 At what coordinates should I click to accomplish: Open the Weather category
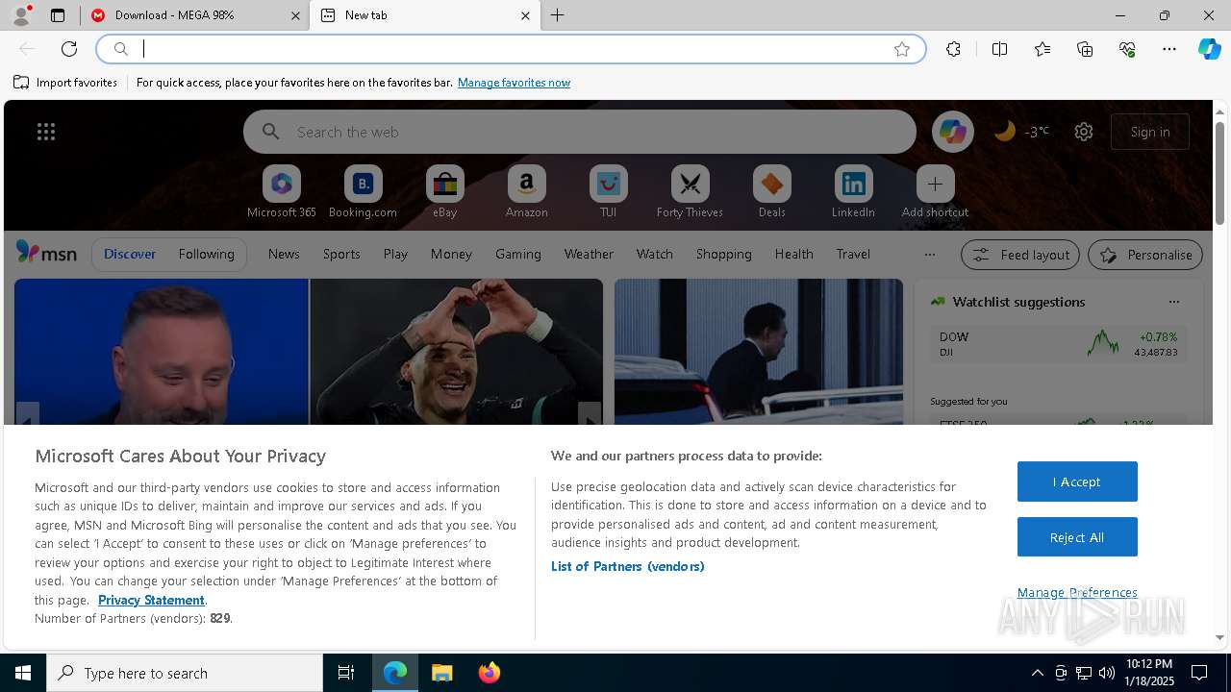tap(589, 254)
